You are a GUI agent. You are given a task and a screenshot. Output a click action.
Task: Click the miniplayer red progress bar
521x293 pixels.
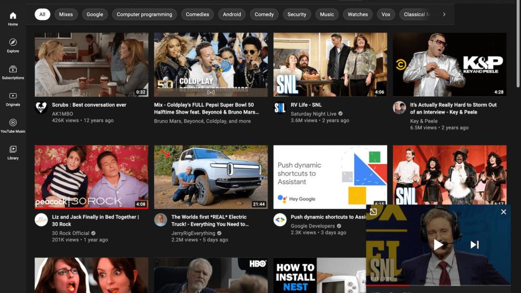(387, 285)
